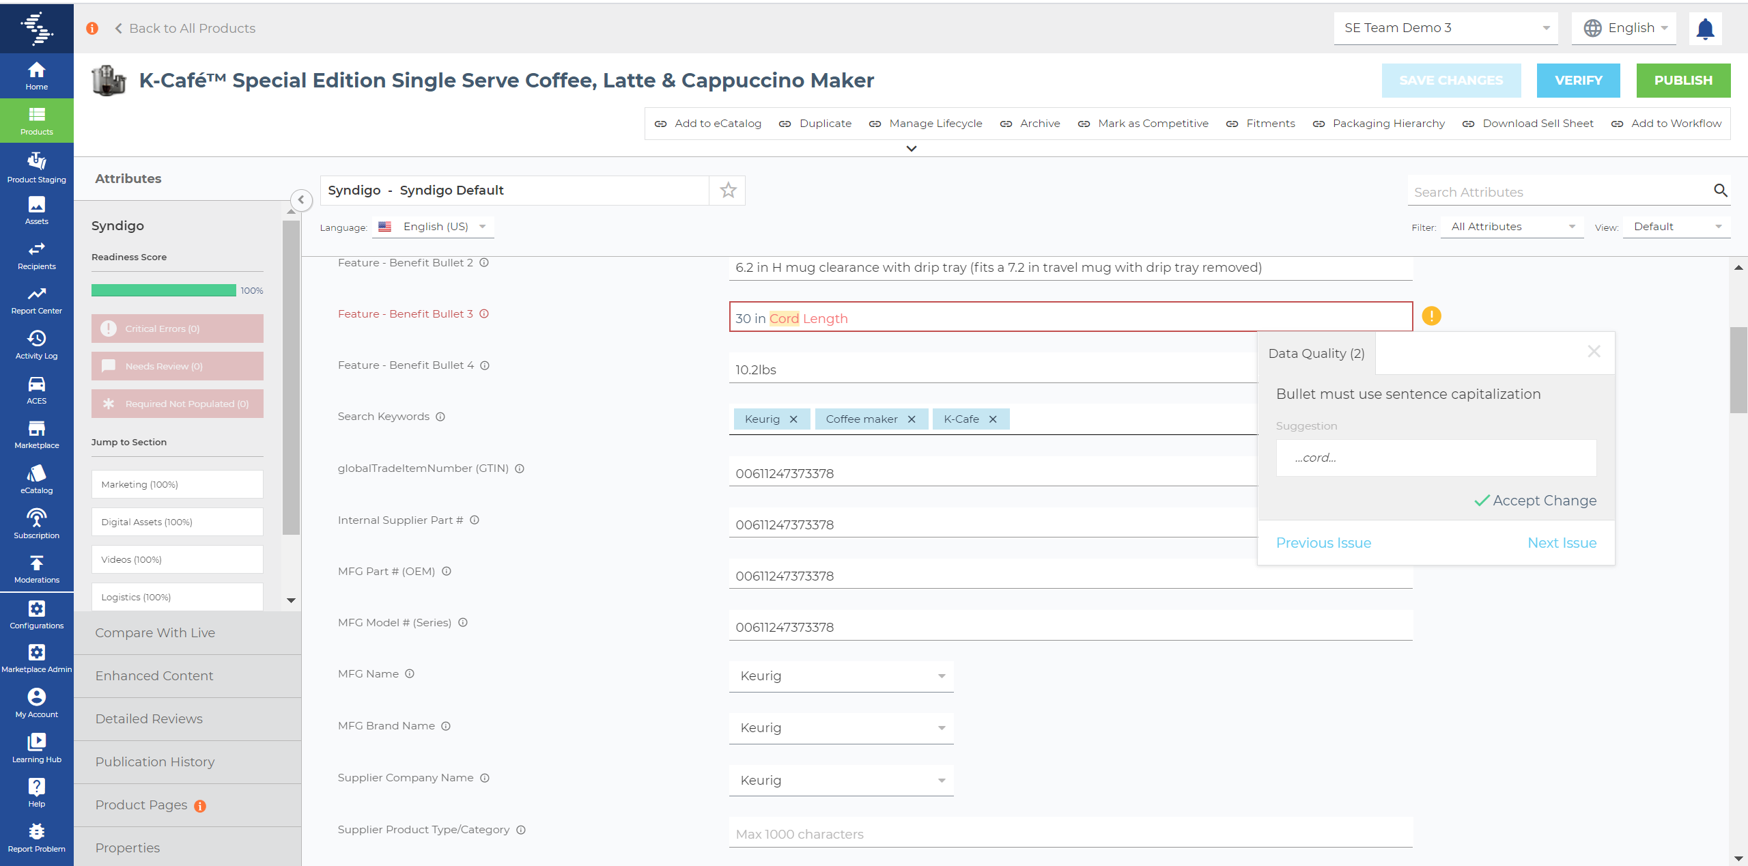The image size is (1748, 866).
Task: Click the favorite star icon
Action: (728, 191)
